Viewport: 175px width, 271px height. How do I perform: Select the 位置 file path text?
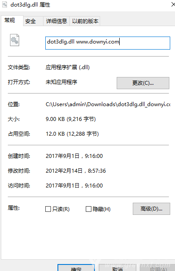click(108, 104)
